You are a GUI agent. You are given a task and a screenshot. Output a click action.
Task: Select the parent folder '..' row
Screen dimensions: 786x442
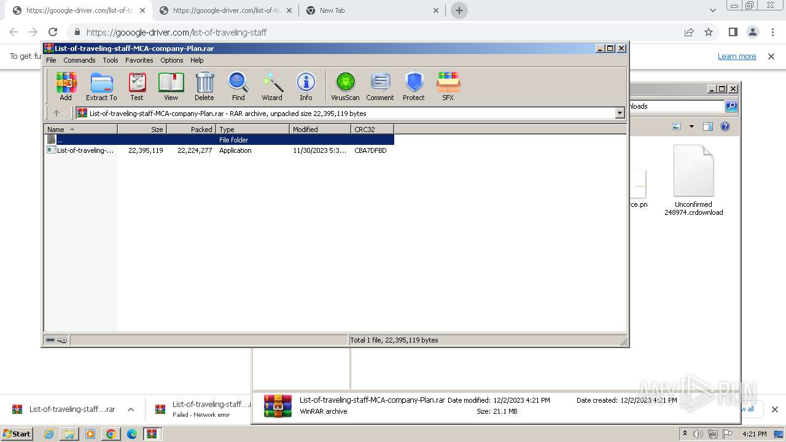pyautogui.click(x=219, y=140)
